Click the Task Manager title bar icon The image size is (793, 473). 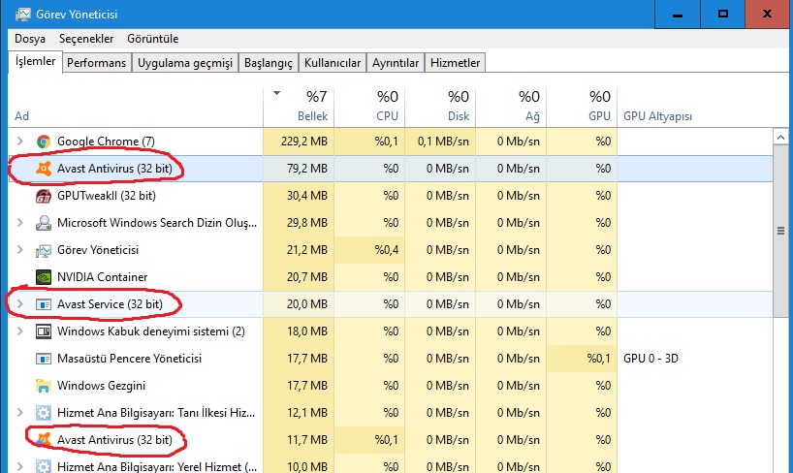click(x=22, y=15)
